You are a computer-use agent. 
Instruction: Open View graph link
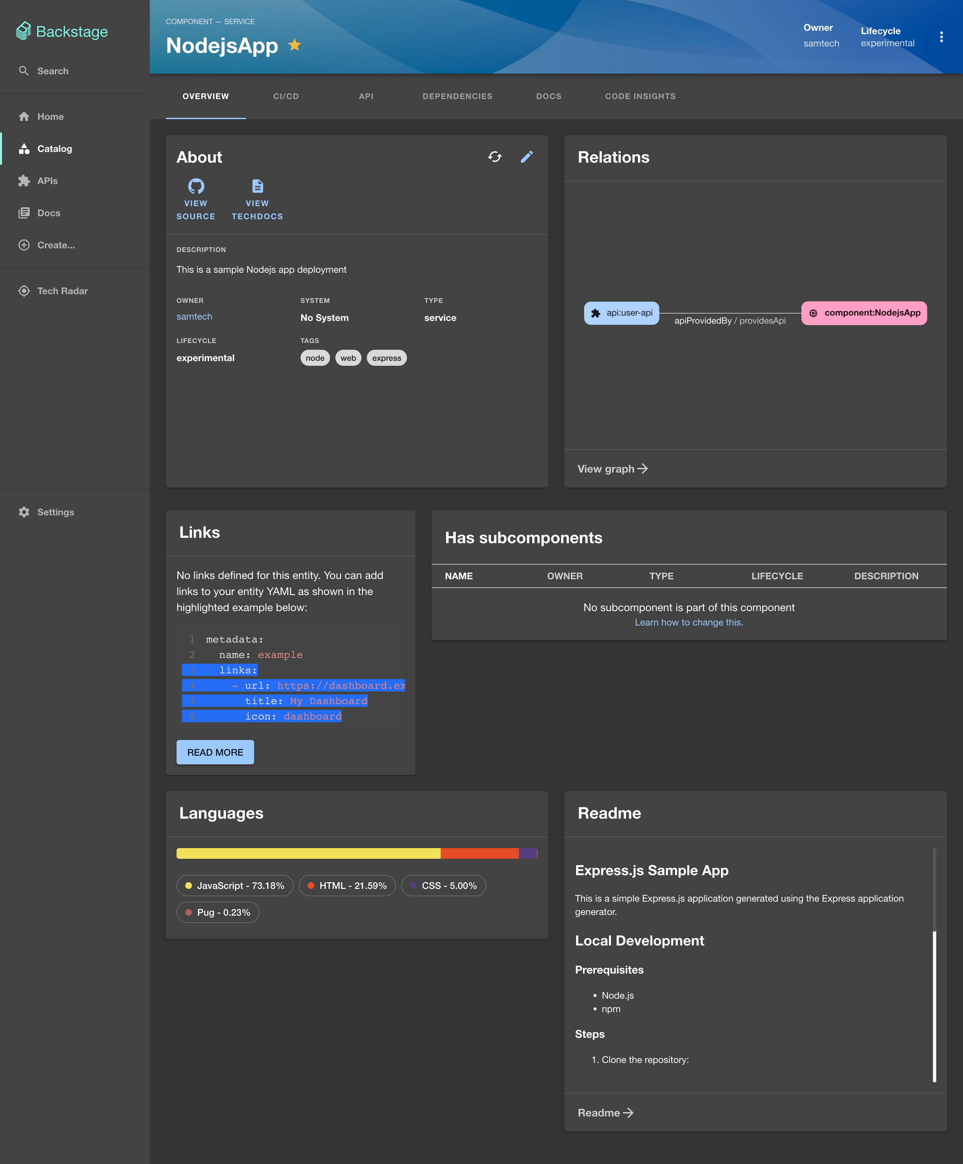[613, 469]
